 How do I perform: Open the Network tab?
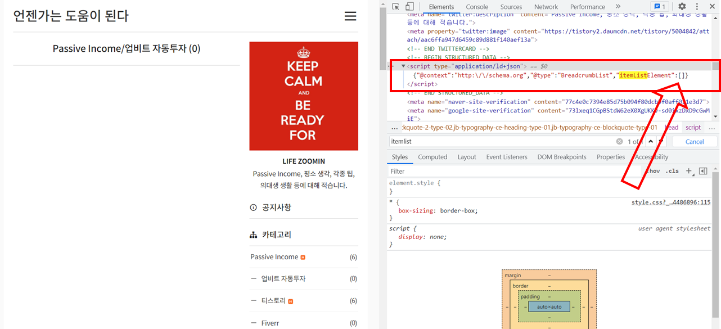546,7
